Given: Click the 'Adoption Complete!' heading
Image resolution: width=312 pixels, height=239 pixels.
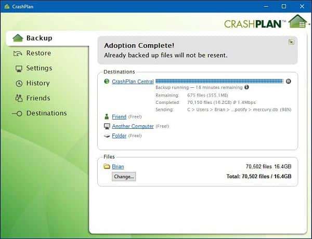Looking at the screenshot, I should click(139, 46).
